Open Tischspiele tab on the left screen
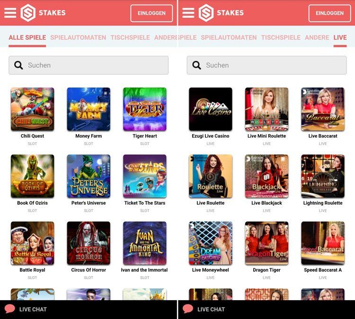 [130, 37]
